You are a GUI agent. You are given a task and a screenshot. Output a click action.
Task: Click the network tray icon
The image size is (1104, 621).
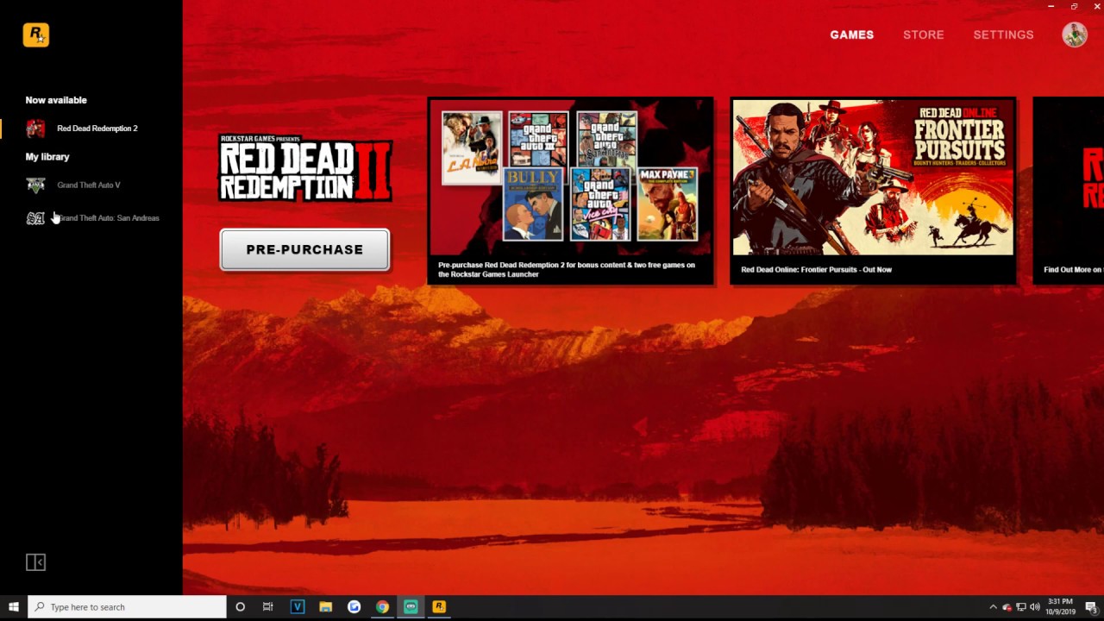[x=1020, y=607]
